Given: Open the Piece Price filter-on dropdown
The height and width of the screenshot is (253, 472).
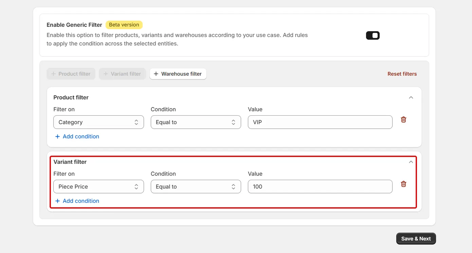Looking at the screenshot, I should click(98, 187).
